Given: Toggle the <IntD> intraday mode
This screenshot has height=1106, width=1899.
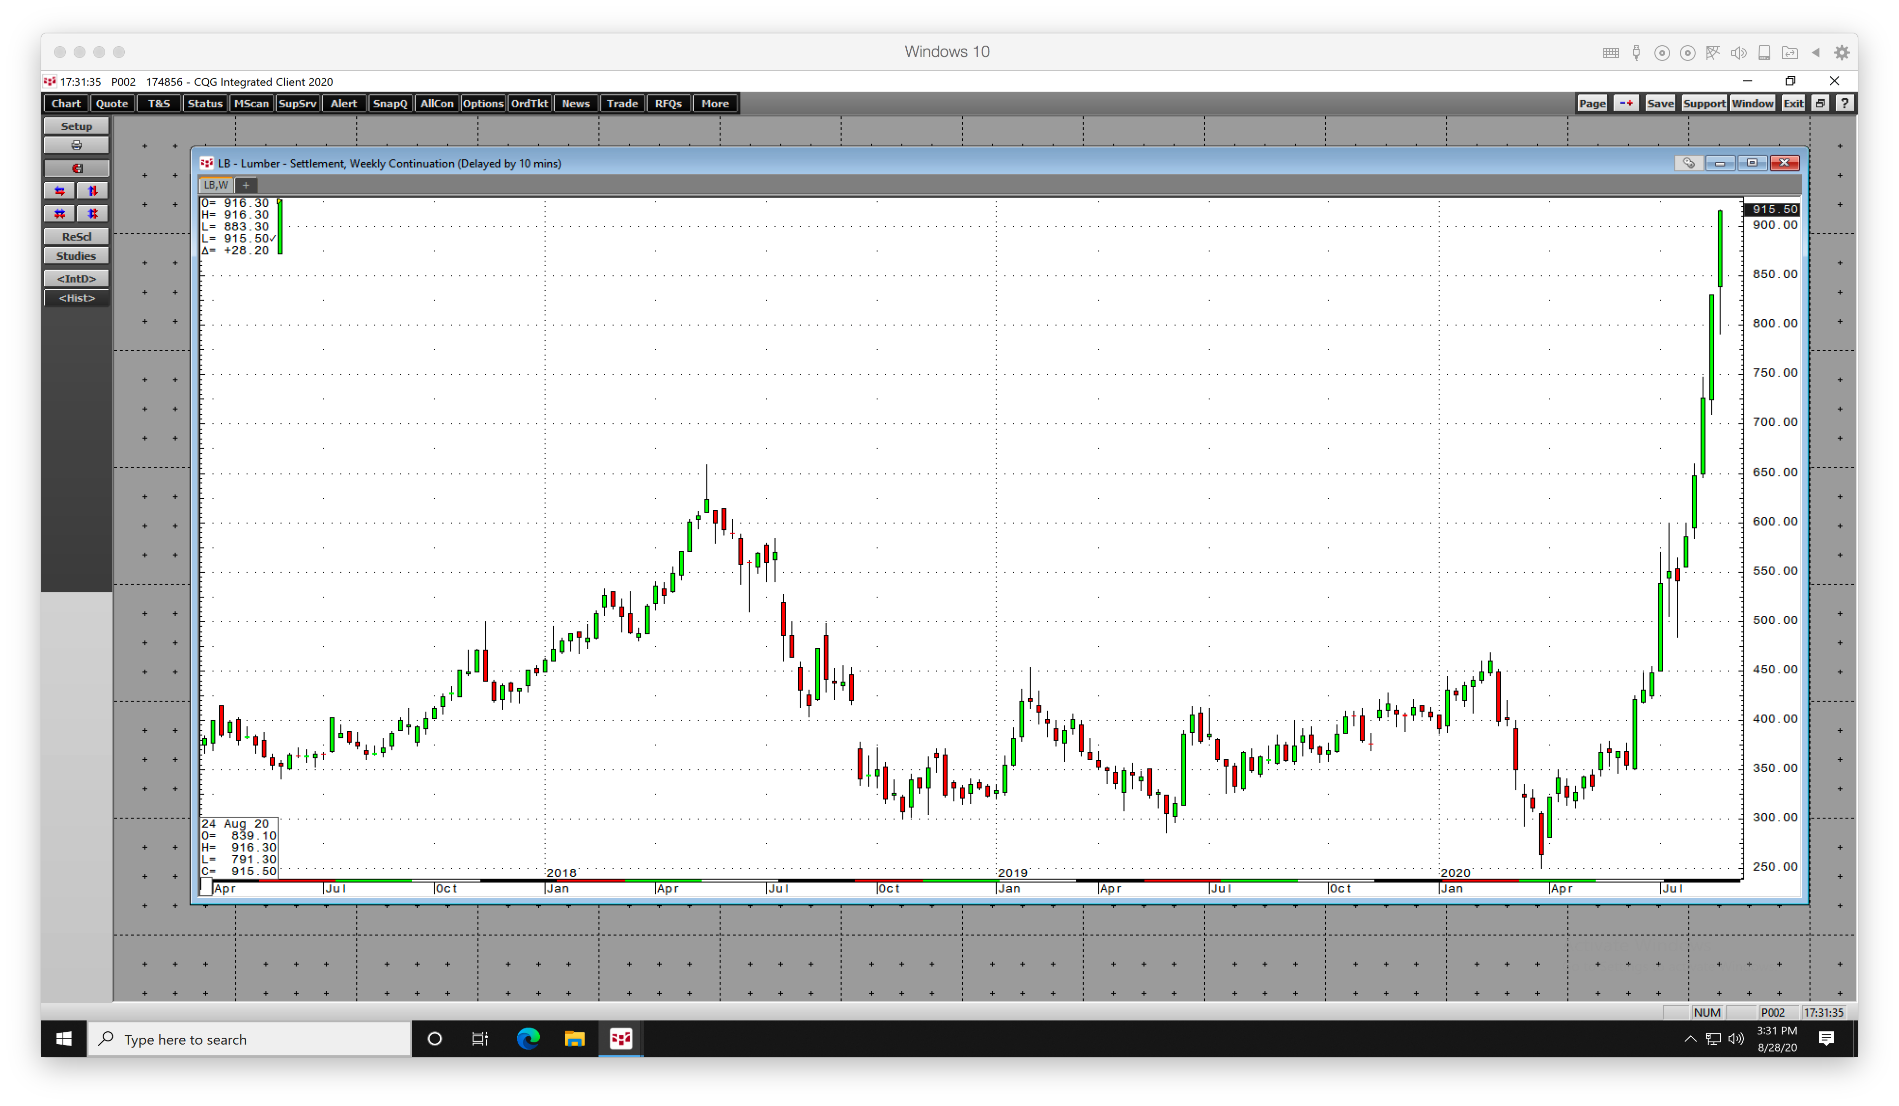Looking at the screenshot, I should point(76,279).
